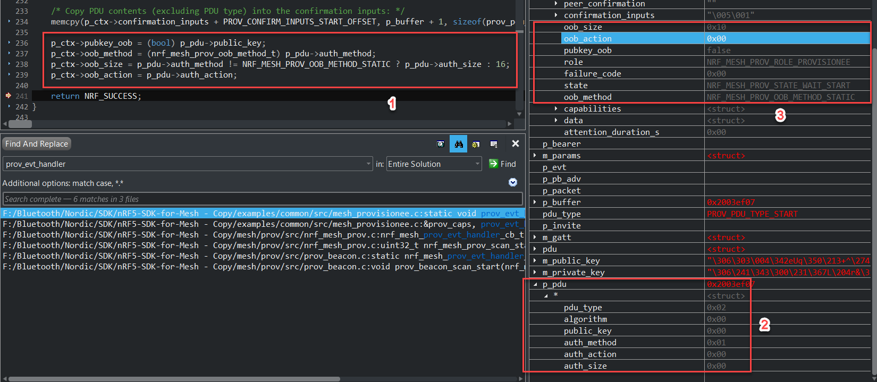Select the Find And Replace tab label
877x382 pixels.
tap(37, 144)
